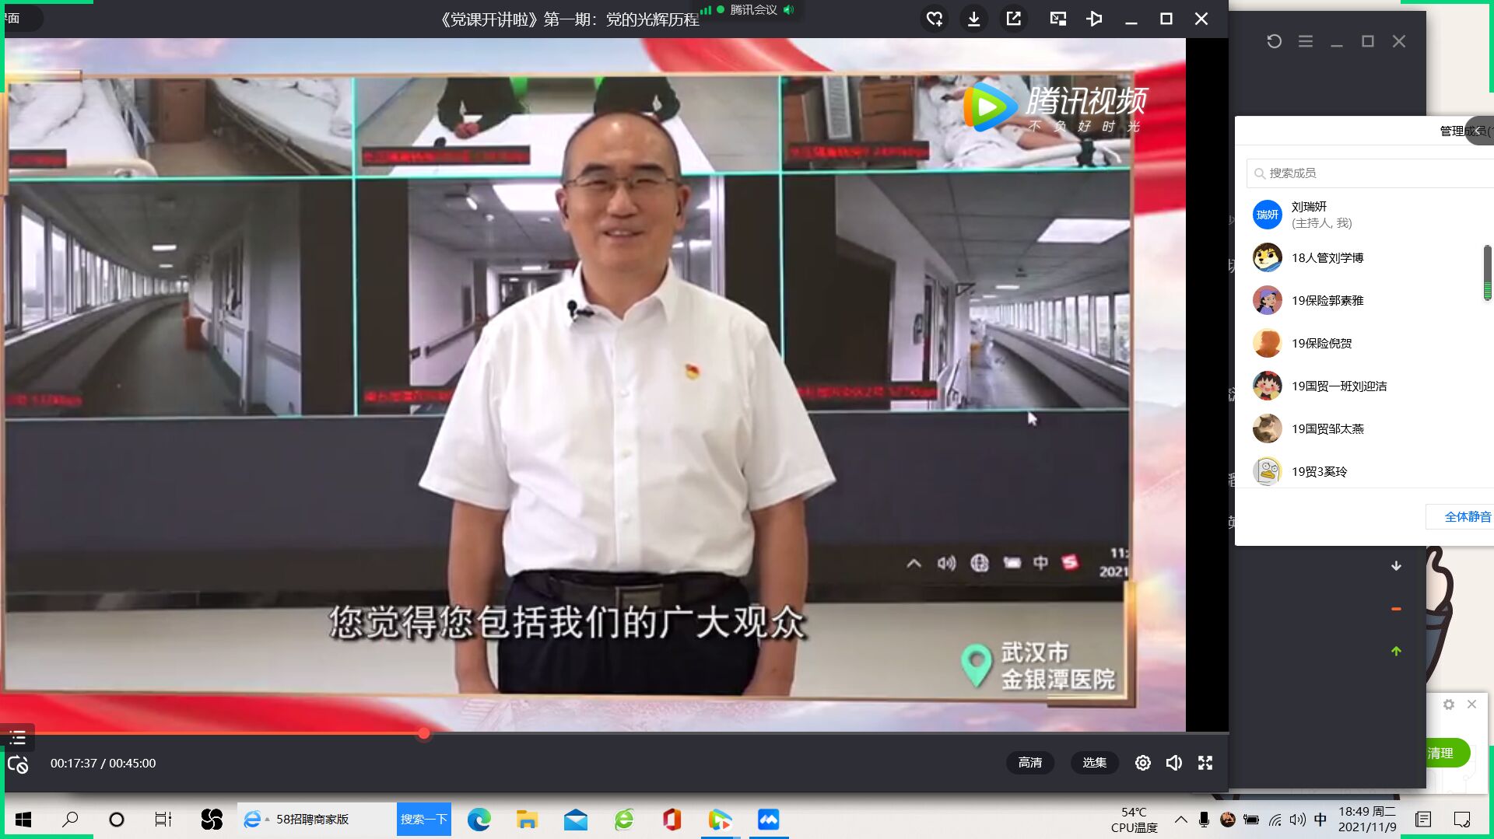Image resolution: width=1494 pixels, height=839 pixels.
Task: Open the player settings gear icon
Action: click(x=1142, y=763)
